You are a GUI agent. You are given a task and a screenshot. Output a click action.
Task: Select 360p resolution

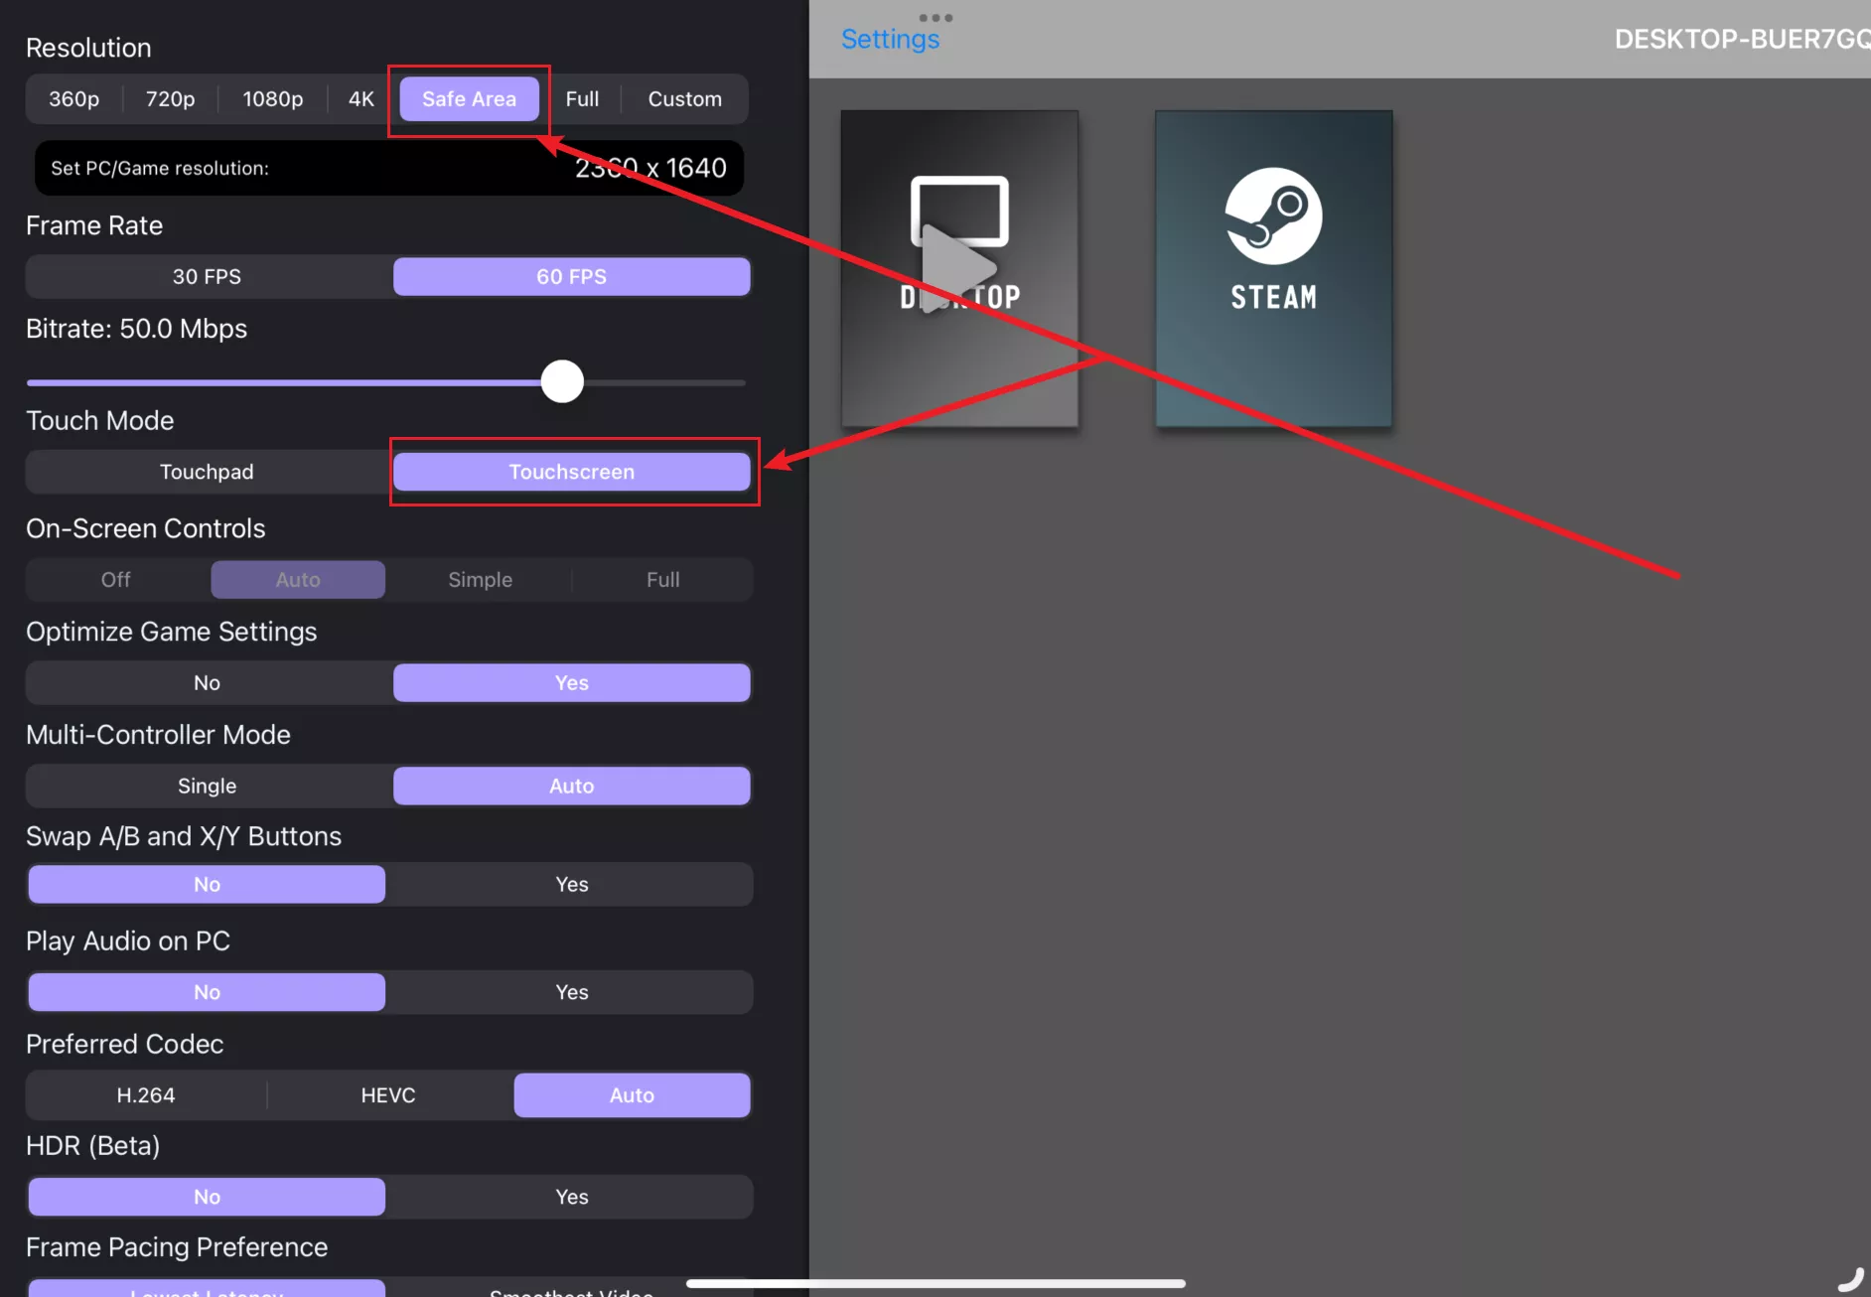(x=74, y=99)
